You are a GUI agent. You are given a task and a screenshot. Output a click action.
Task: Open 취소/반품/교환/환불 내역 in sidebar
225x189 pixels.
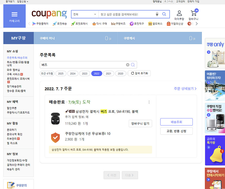[18, 64]
